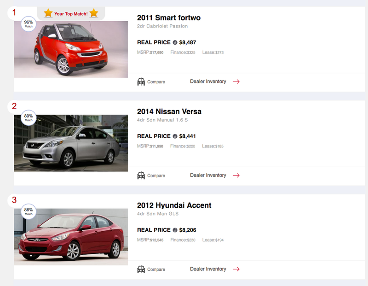Click the Compare car icon for Hyundai Accent

coord(141,269)
